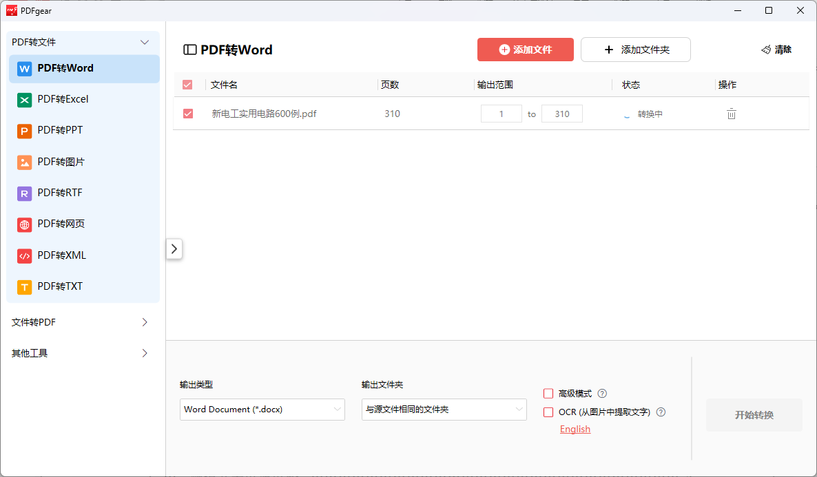Expand the 其他工具 section

point(145,353)
